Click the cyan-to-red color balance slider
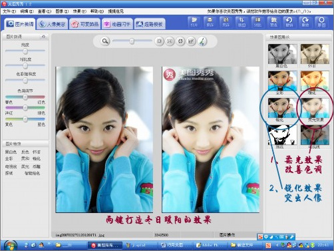Screen dimensions: 334x251 [25, 97]
